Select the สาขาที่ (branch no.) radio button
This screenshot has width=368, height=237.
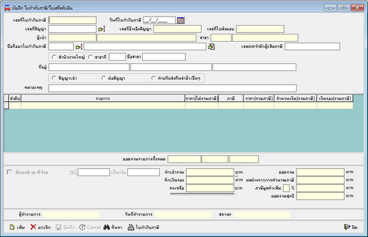90,57
